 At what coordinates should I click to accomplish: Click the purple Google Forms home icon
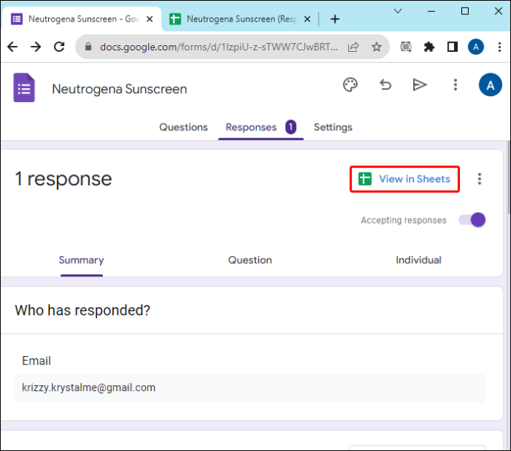pyautogui.click(x=24, y=87)
